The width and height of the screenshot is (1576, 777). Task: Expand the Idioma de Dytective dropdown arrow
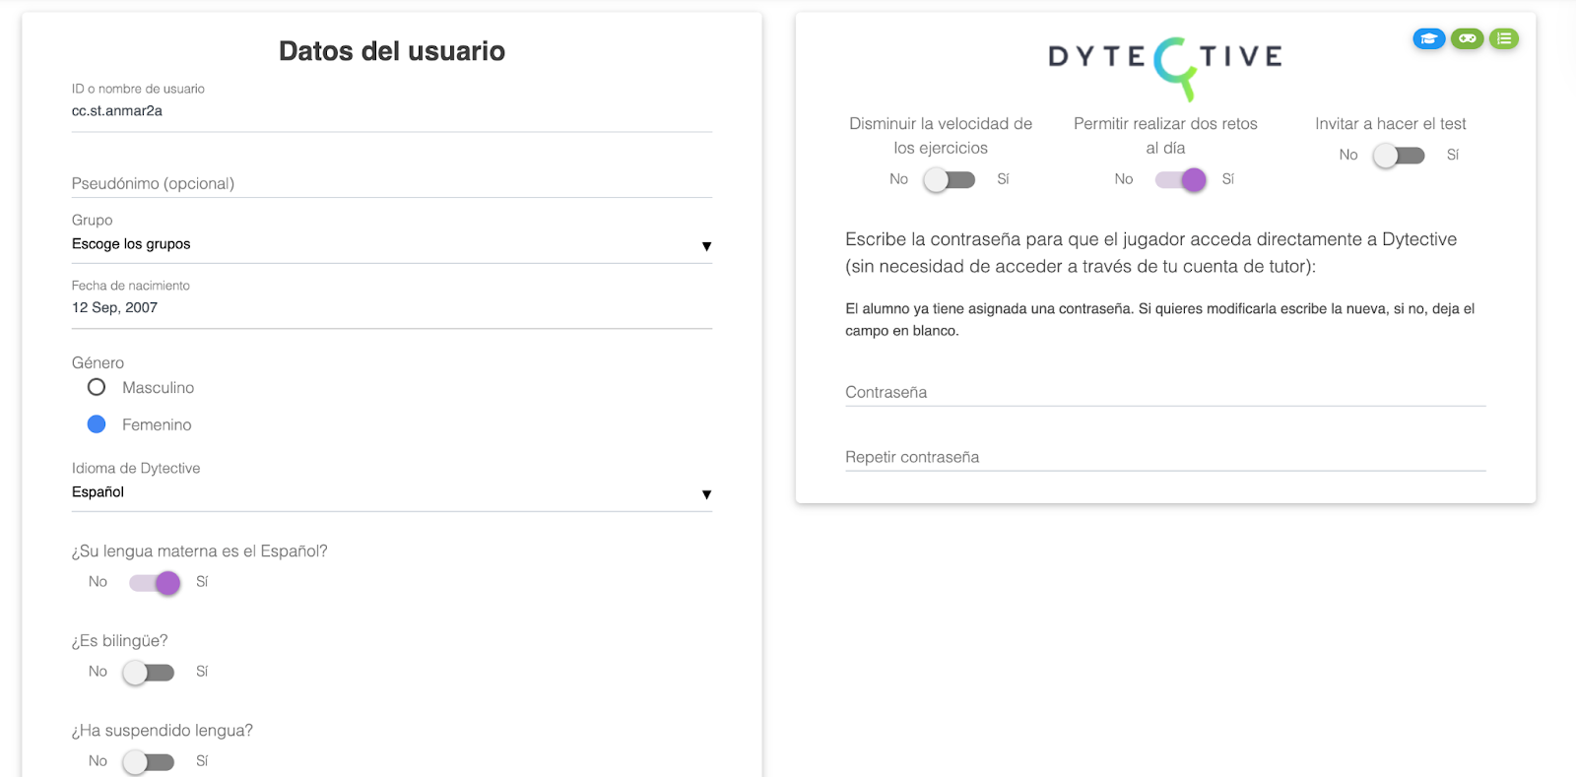pyautogui.click(x=706, y=493)
